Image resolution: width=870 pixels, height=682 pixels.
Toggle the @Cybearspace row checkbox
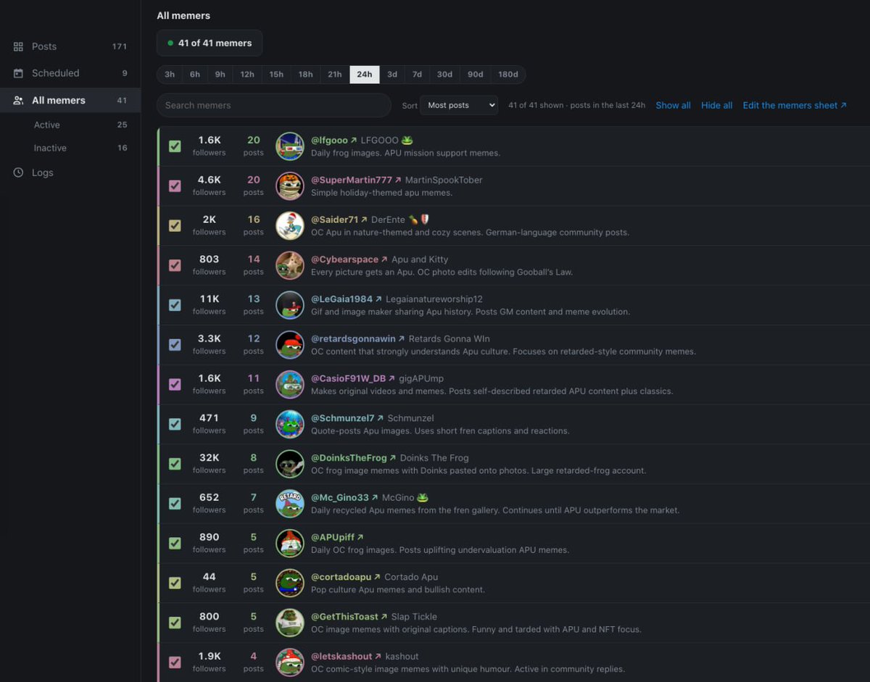[x=175, y=265]
